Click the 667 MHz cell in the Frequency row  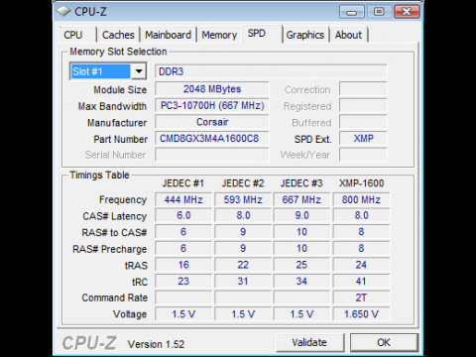[301, 199]
